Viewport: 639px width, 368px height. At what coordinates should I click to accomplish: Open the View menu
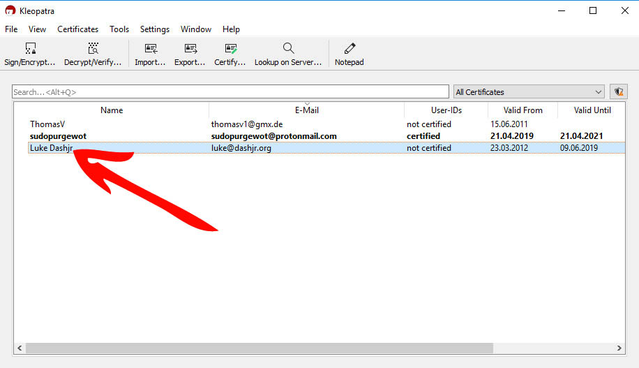coord(37,29)
